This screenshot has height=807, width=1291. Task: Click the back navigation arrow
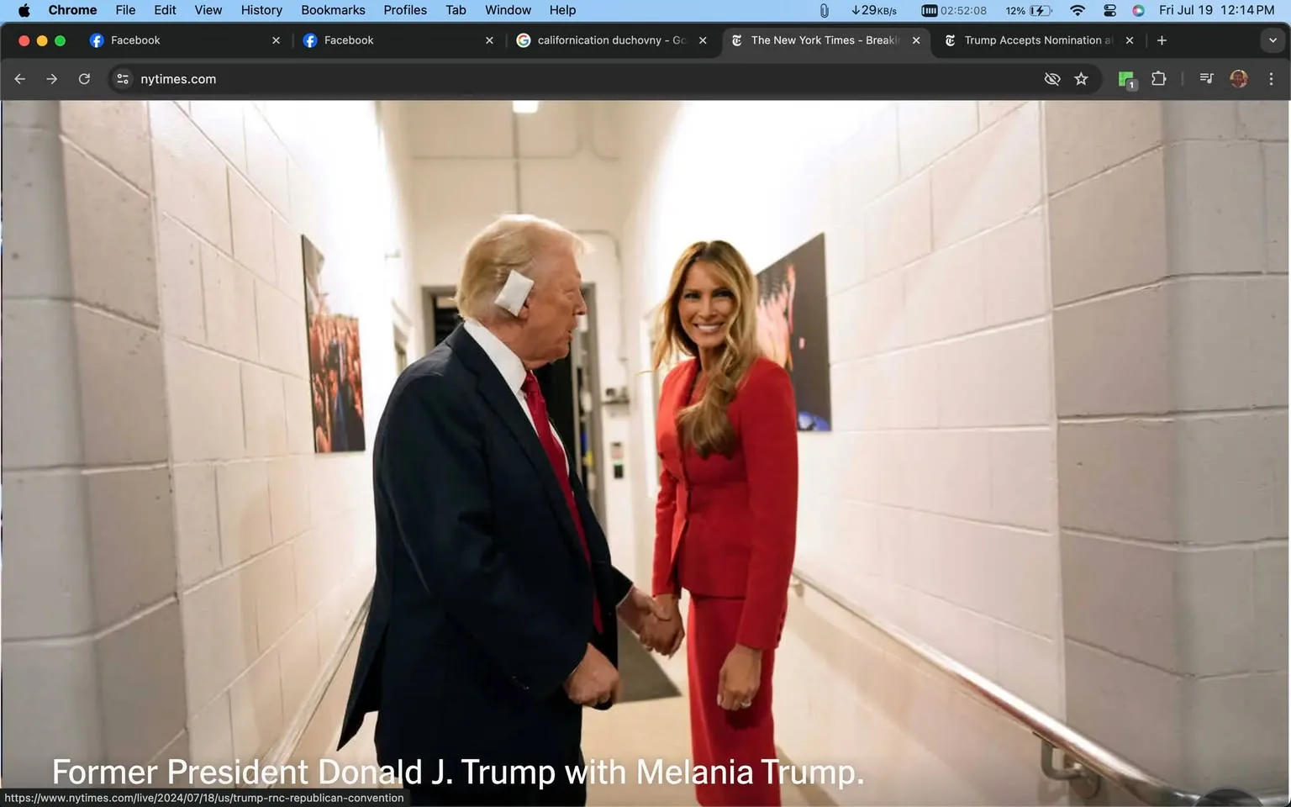pos(19,78)
